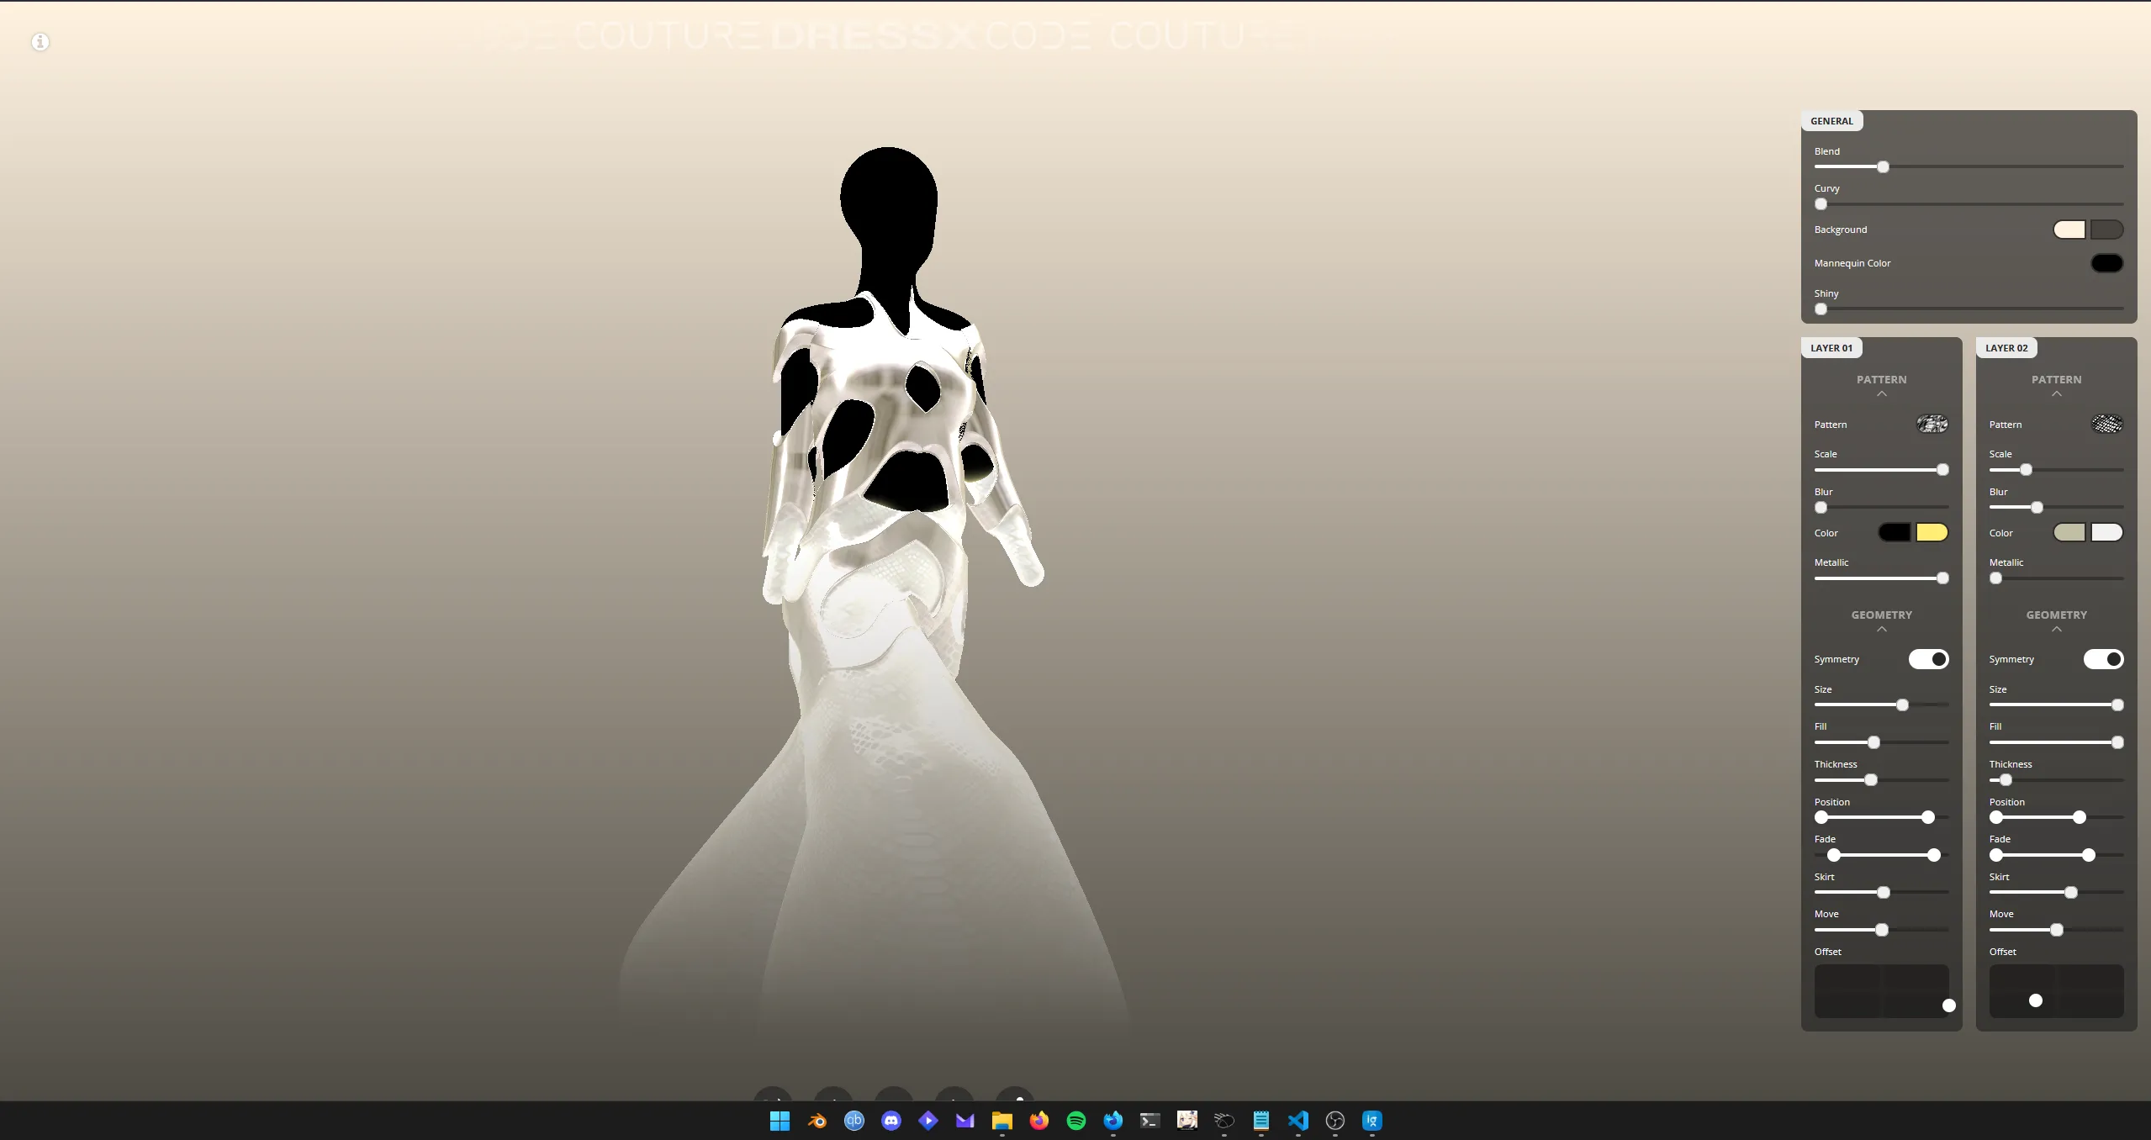Screen dimensions: 2151x1140
Task: Collapse the Geometry section in Layer 02
Action: click(x=2056, y=628)
